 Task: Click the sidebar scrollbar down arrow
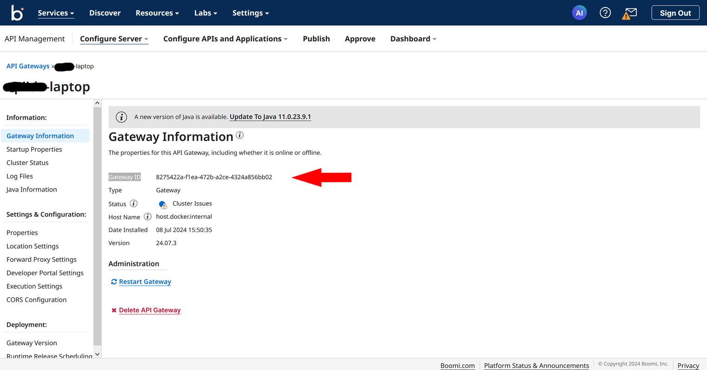pyautogui.click(x=97, y=354)
